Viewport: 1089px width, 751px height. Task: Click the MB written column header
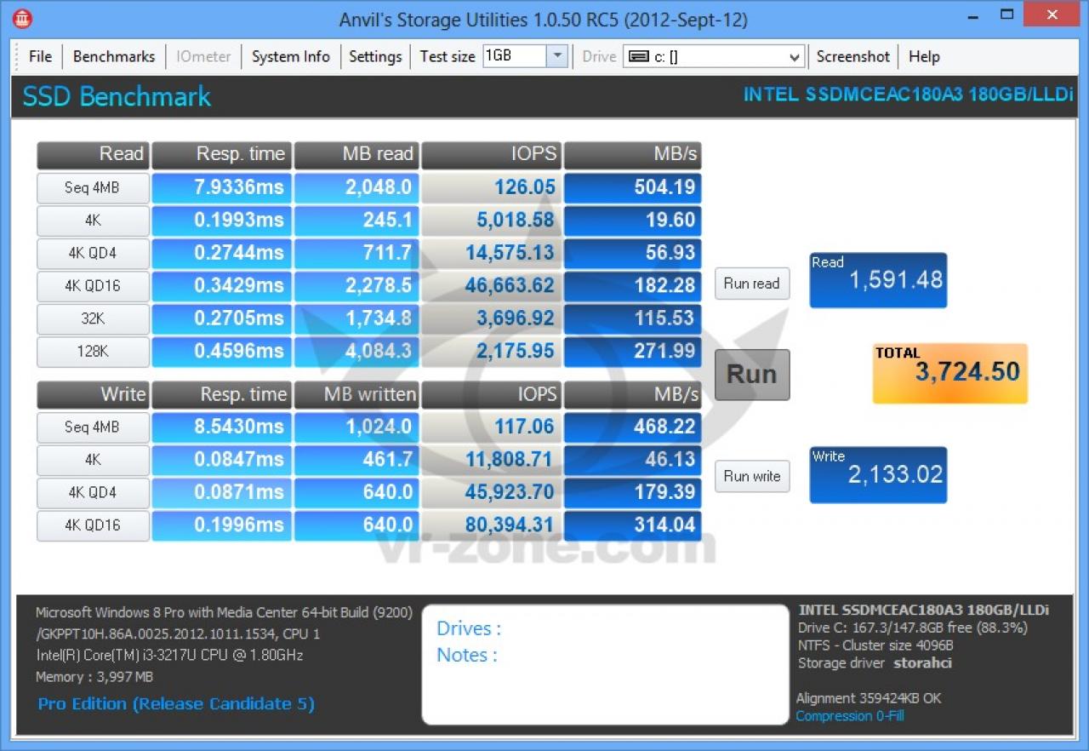[356, 395]
